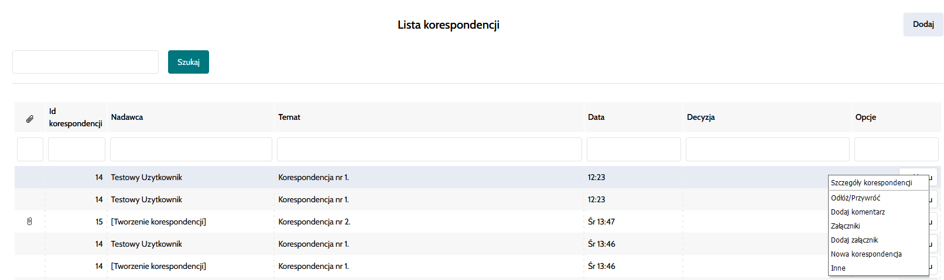The image size is (944, 280).
Task: Click the attachment icon in row 15
Action: click(29, 222)
